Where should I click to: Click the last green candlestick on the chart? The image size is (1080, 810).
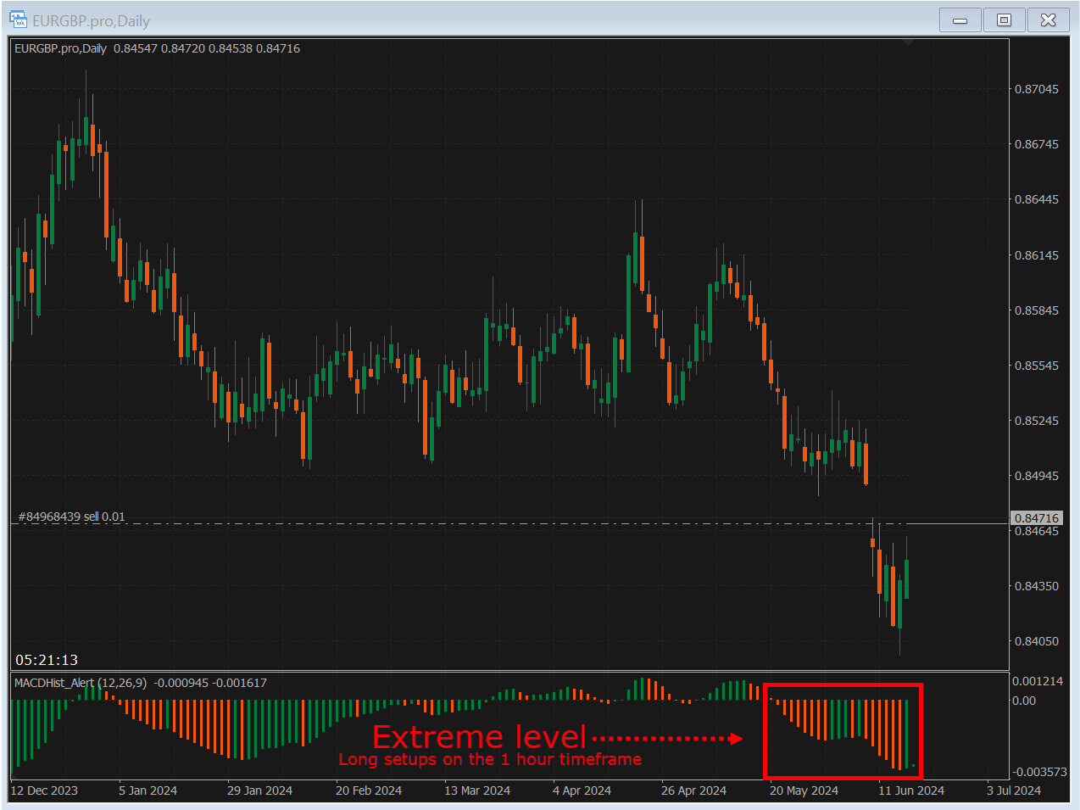coord(906,579)
